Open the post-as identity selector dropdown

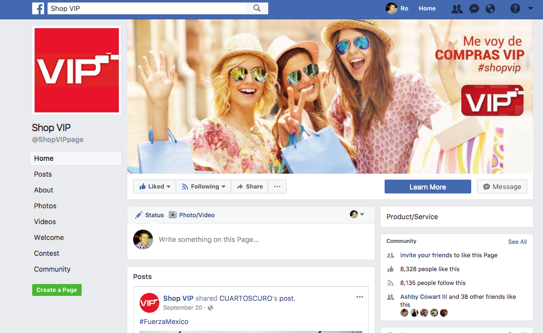(357, 214)
